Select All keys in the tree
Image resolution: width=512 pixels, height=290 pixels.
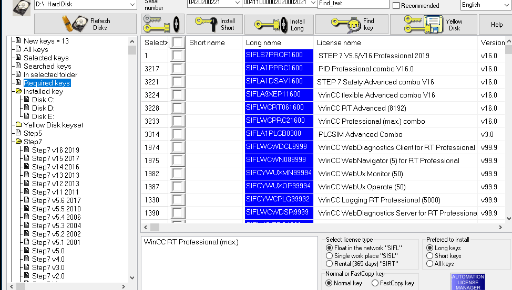tap(36, 49)
